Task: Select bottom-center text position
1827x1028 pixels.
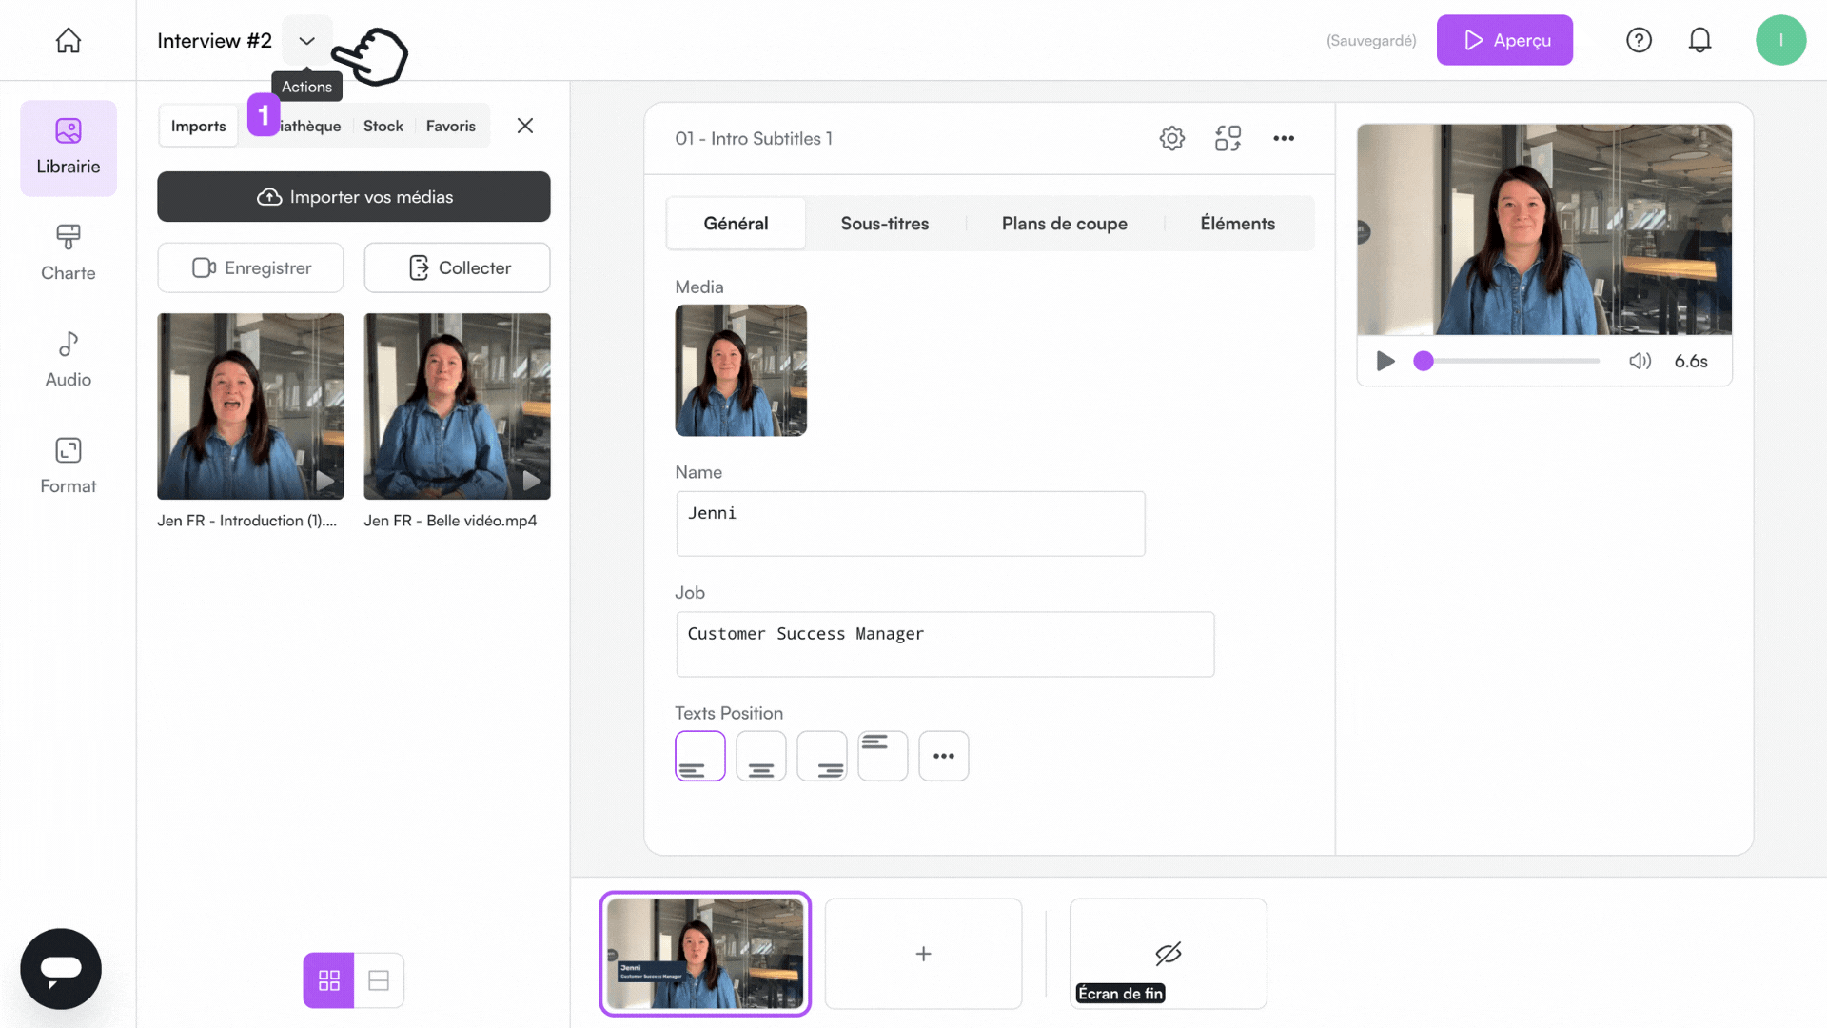Action: tap(760, 756)
